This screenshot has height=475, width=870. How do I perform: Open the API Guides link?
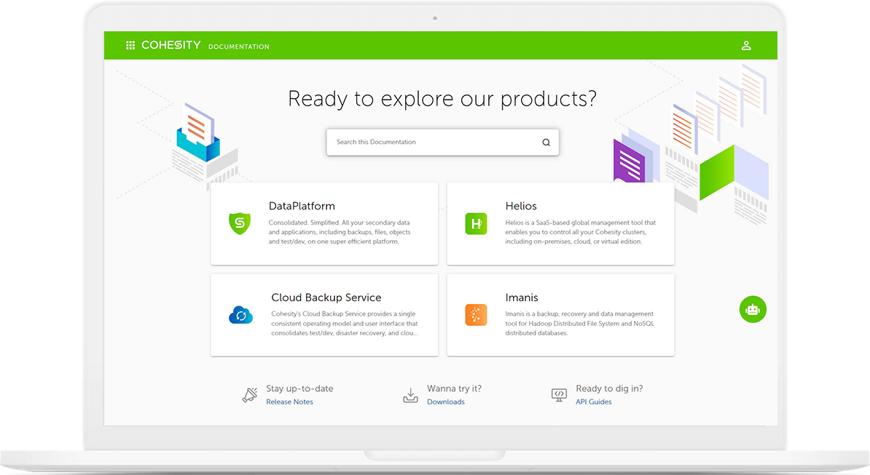[x=594, y=402]
